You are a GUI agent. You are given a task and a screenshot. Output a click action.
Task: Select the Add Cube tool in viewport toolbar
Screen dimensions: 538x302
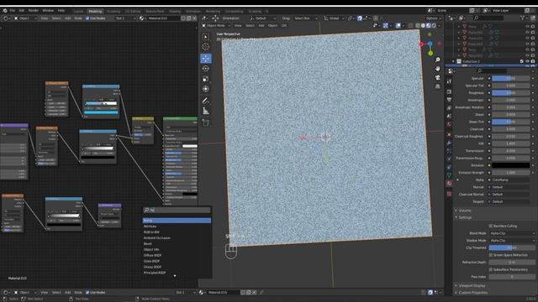coord(205,122)
